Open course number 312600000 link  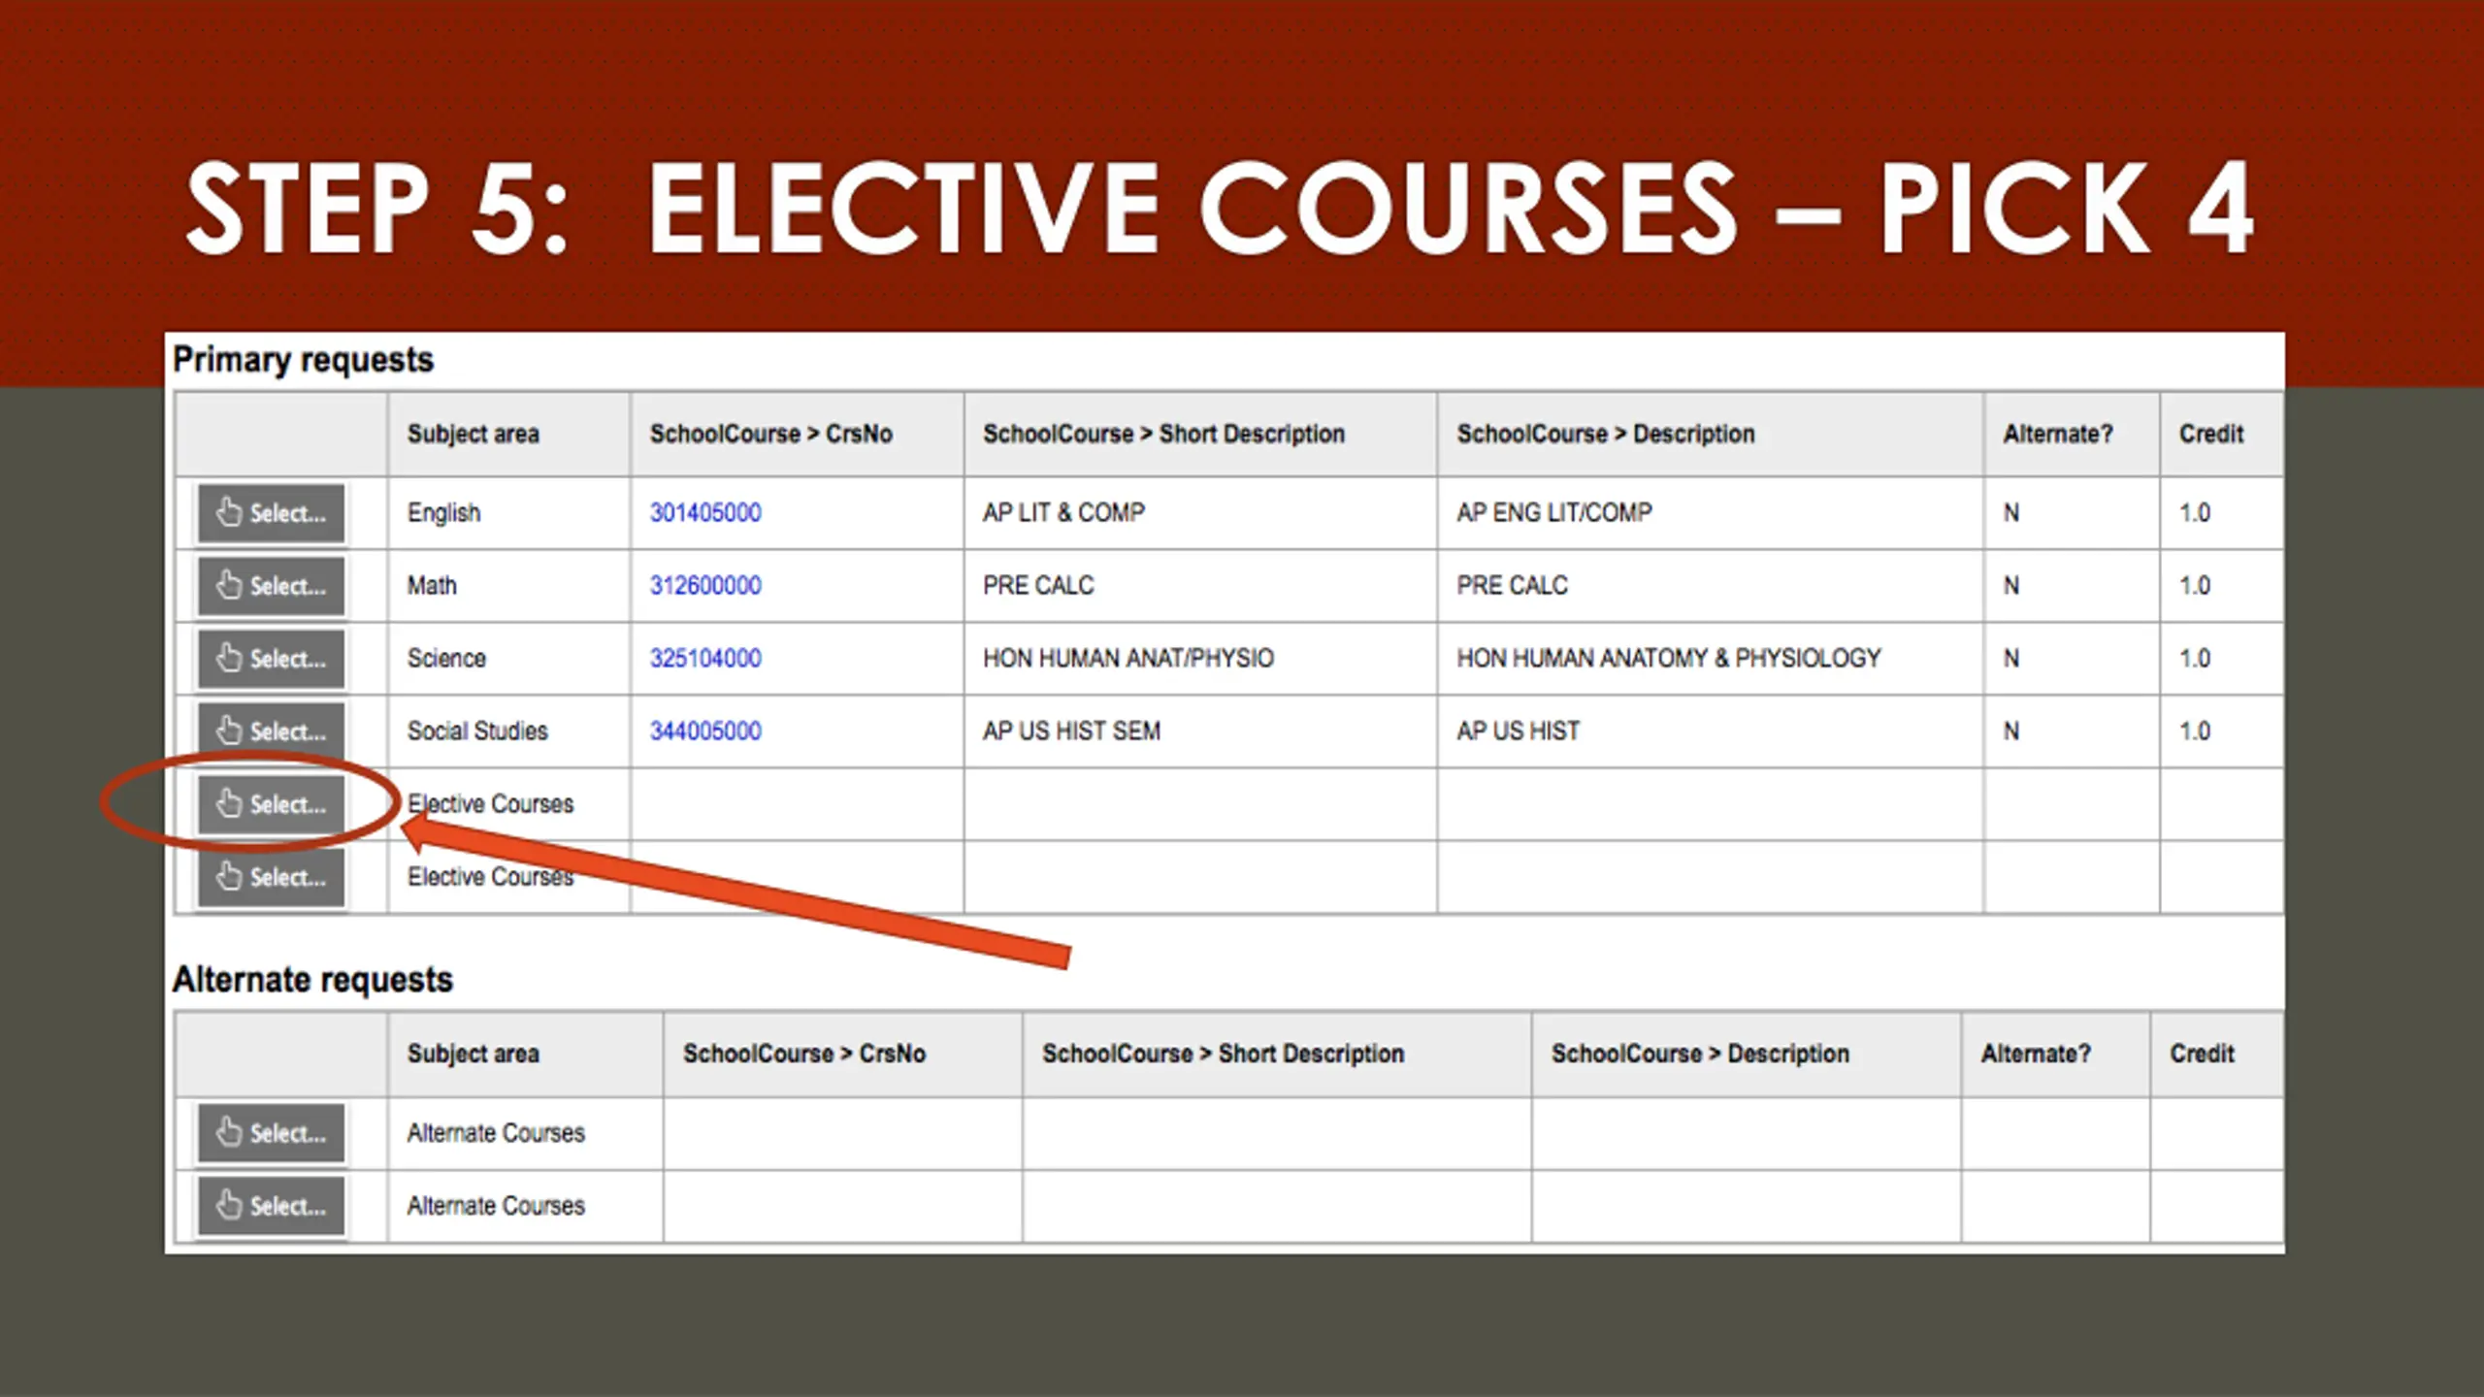[x=705, y=586]
